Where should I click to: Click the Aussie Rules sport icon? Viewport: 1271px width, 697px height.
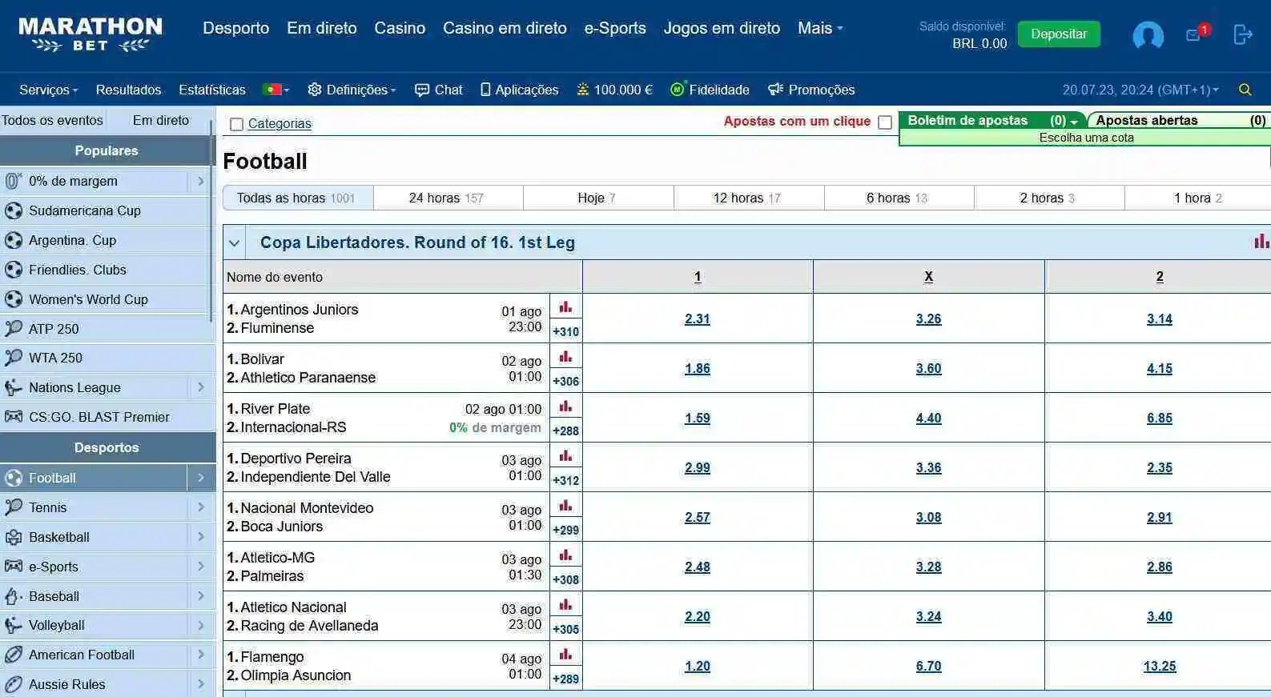click(x=14, y=684)
